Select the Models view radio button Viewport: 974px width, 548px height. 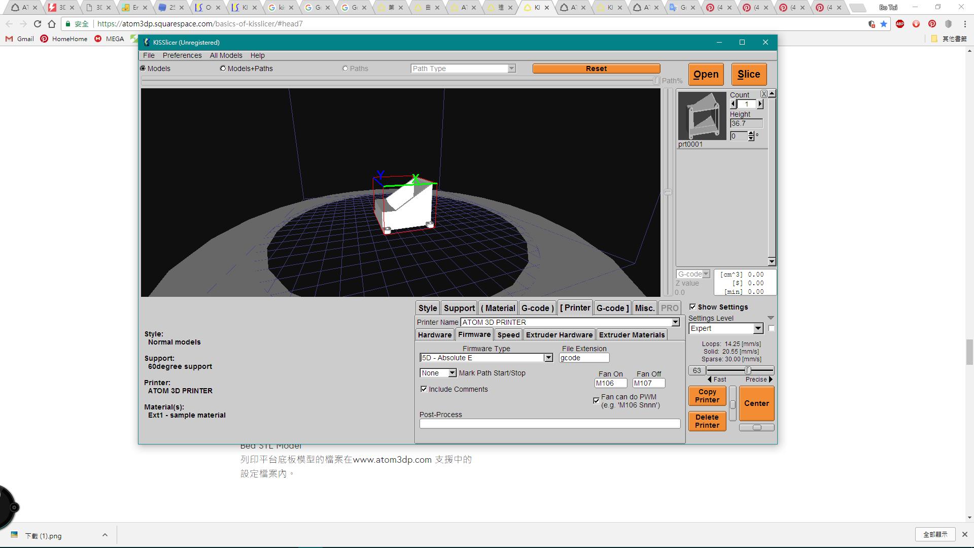[x=143, y=68]
